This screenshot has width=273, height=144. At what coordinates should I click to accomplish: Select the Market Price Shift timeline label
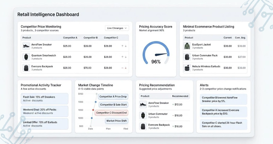(x=117, y=121)
